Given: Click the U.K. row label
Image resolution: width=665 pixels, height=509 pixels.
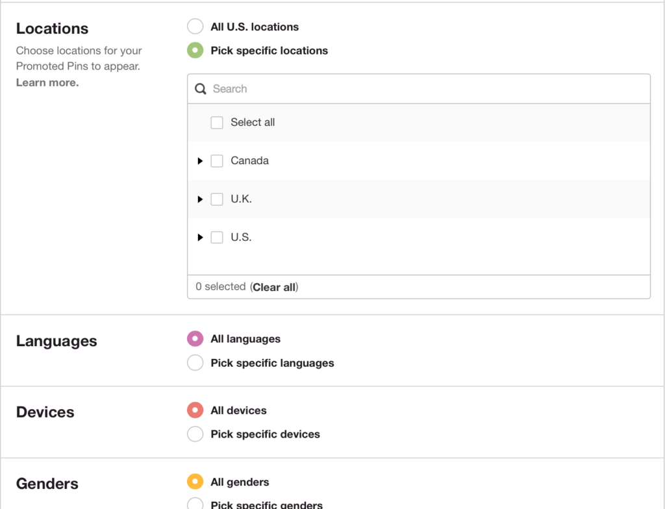Looking at the screenshot, I should 241,199.
